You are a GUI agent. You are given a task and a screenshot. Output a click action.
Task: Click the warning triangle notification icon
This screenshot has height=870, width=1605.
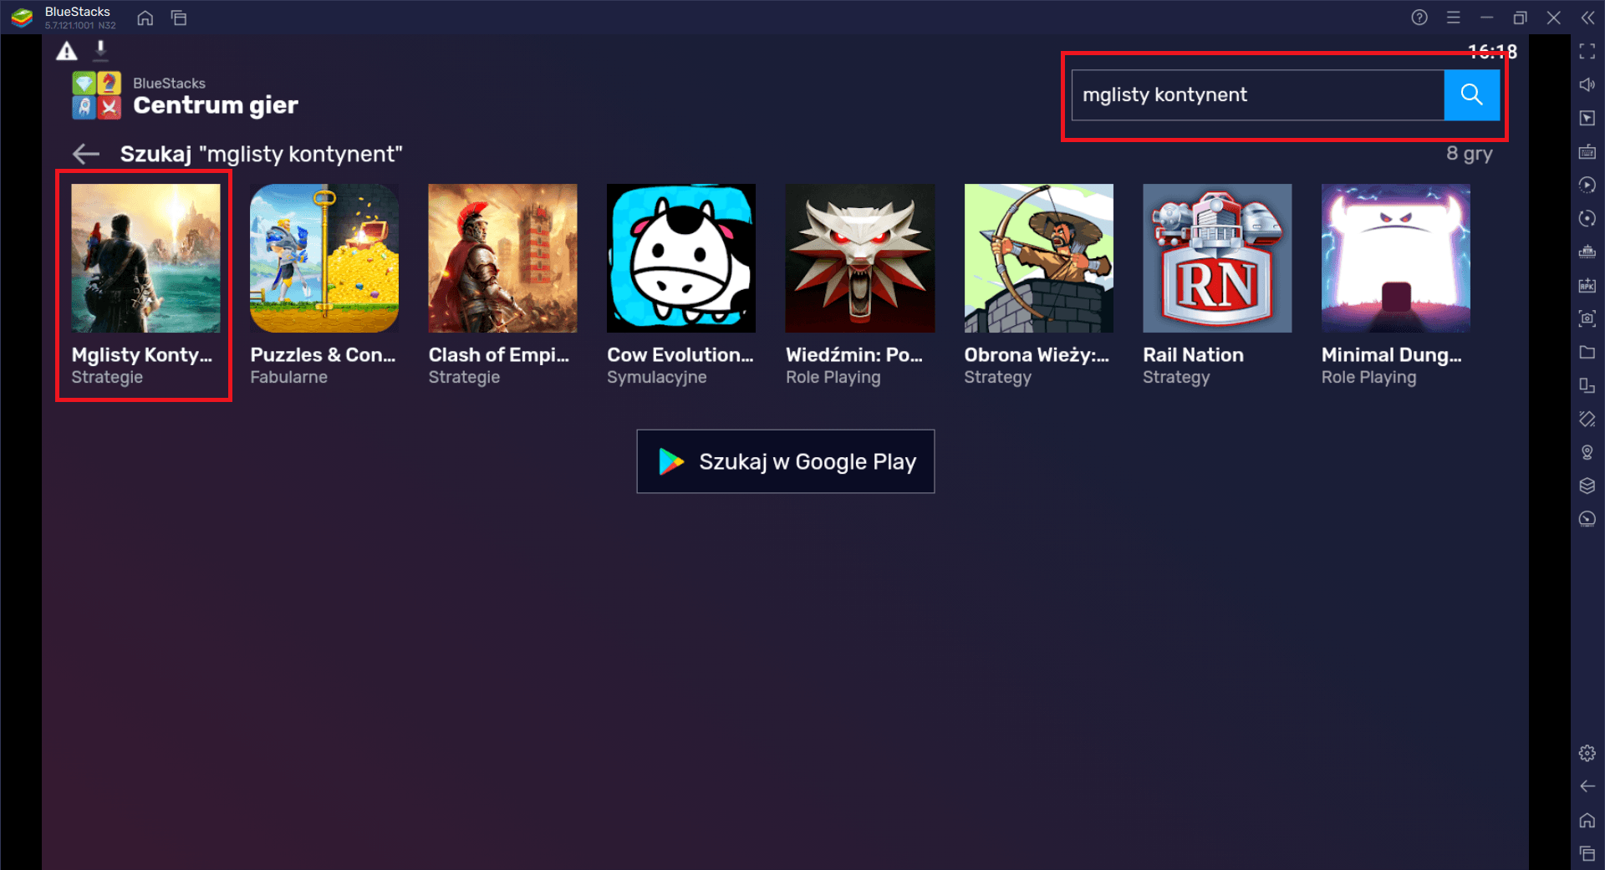(67, 51)
